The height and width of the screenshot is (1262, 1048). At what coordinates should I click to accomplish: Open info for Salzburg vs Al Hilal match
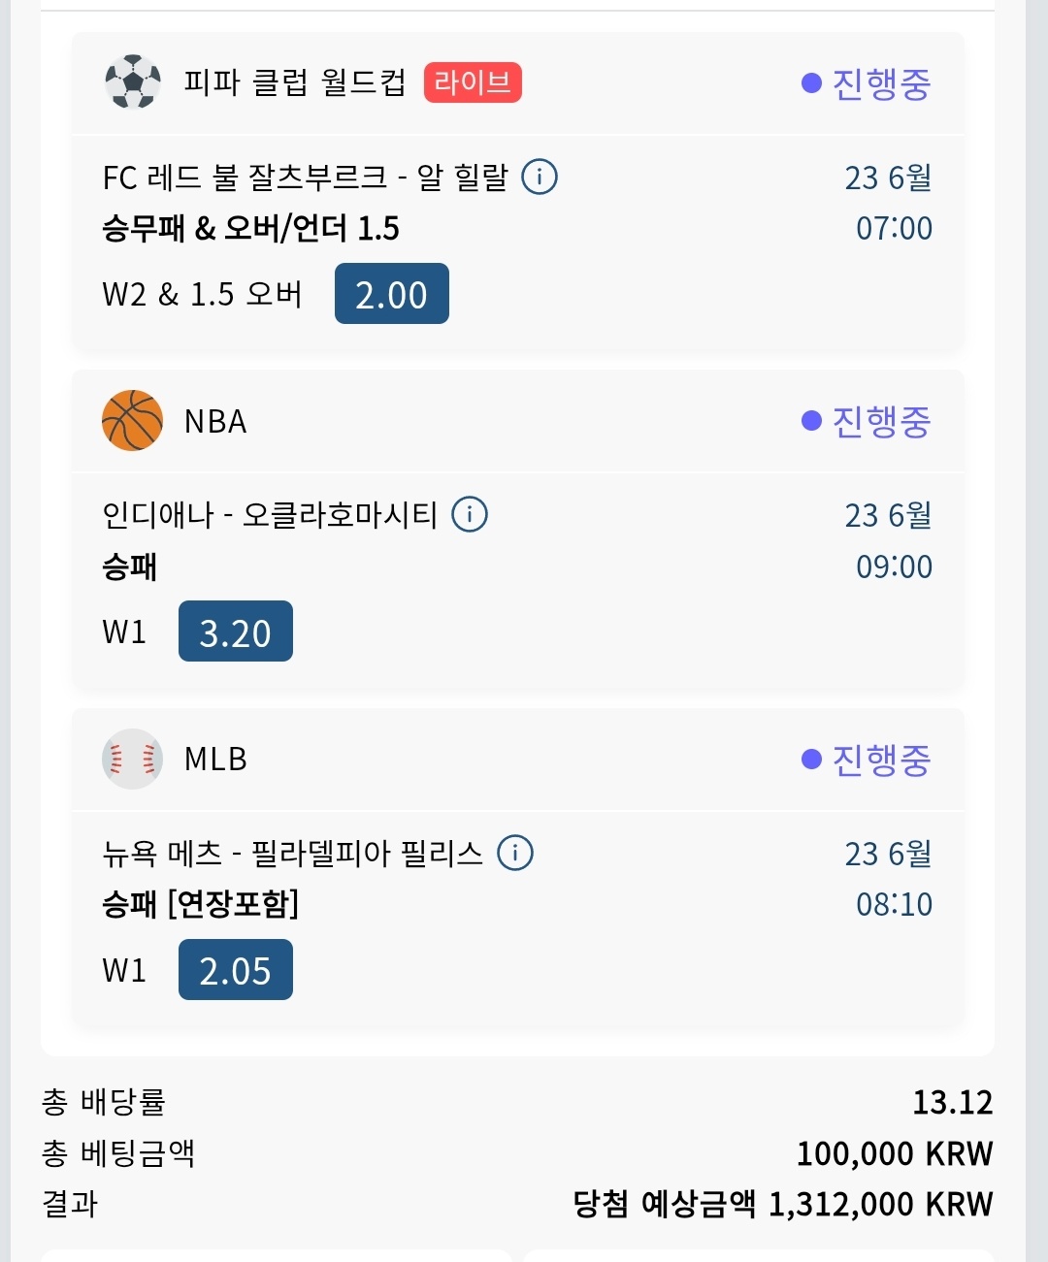tap(540, 178)
